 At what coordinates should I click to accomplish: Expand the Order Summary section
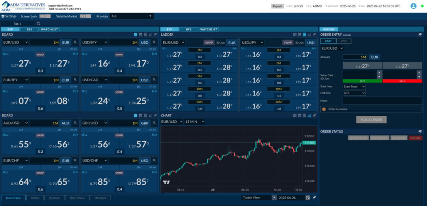point(324,109)
